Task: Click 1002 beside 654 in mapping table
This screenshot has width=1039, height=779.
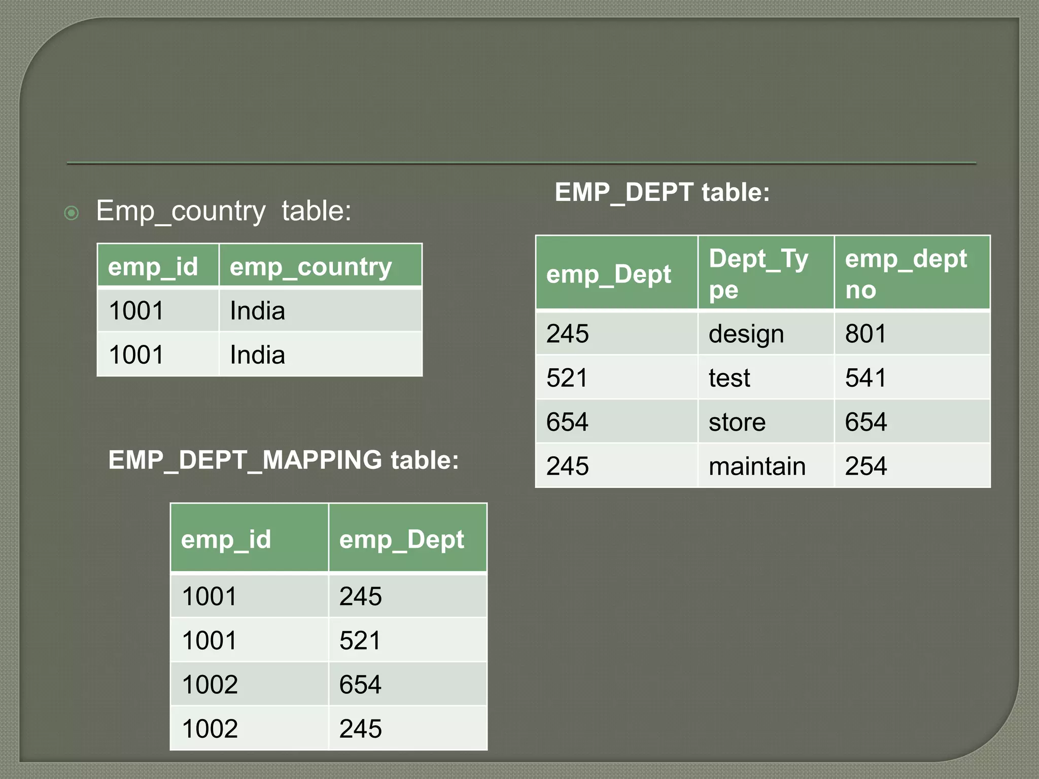Action: pyautogui.click(x=250, y=684)
